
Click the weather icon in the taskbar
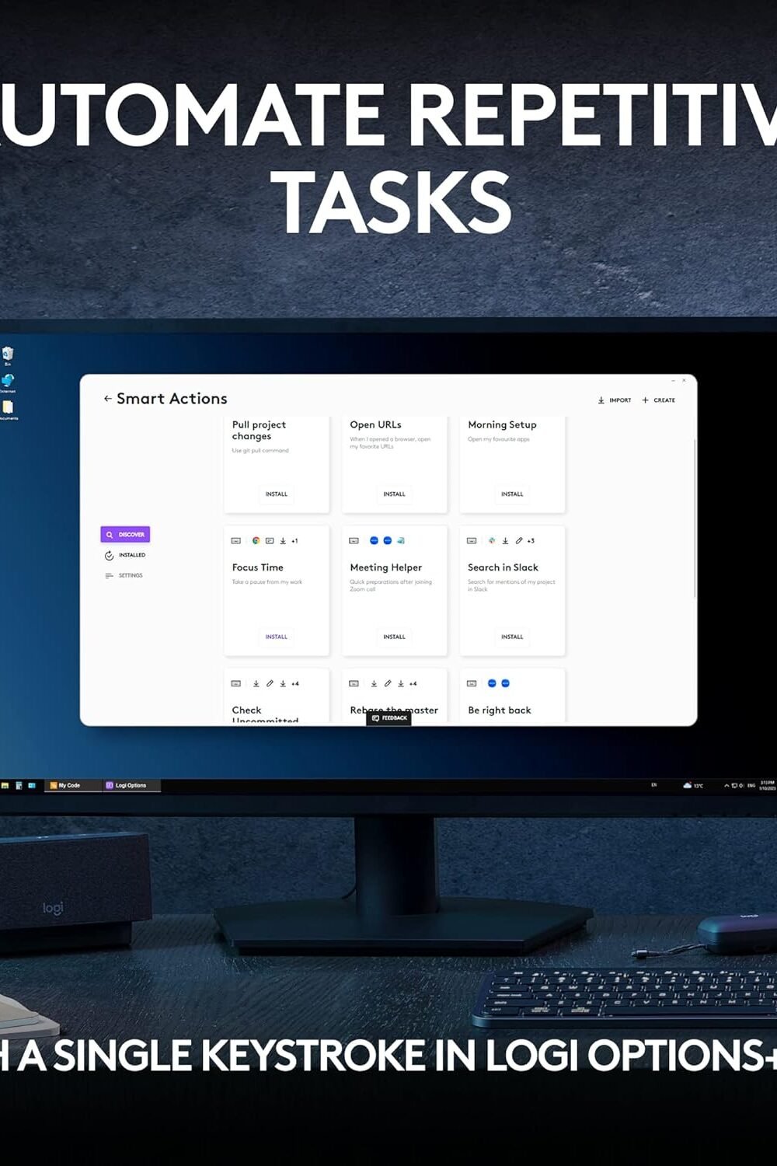tap(687, 785)
